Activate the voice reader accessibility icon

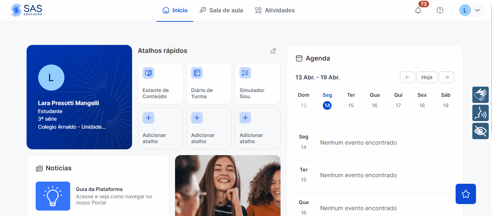click(480, 113)
